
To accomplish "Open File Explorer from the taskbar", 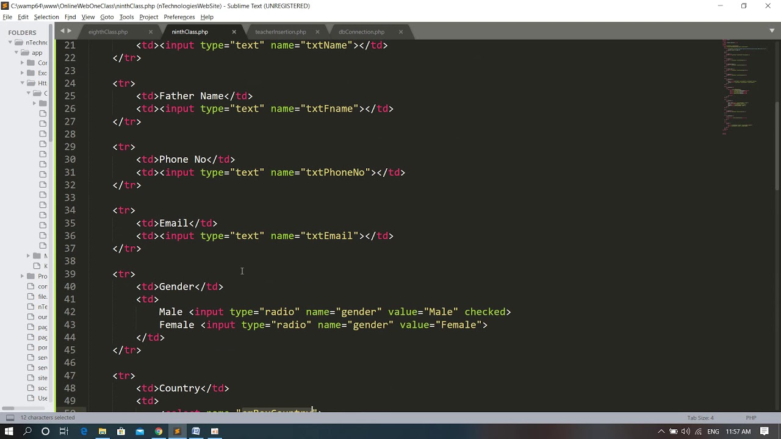I will (x=103, y=431).
